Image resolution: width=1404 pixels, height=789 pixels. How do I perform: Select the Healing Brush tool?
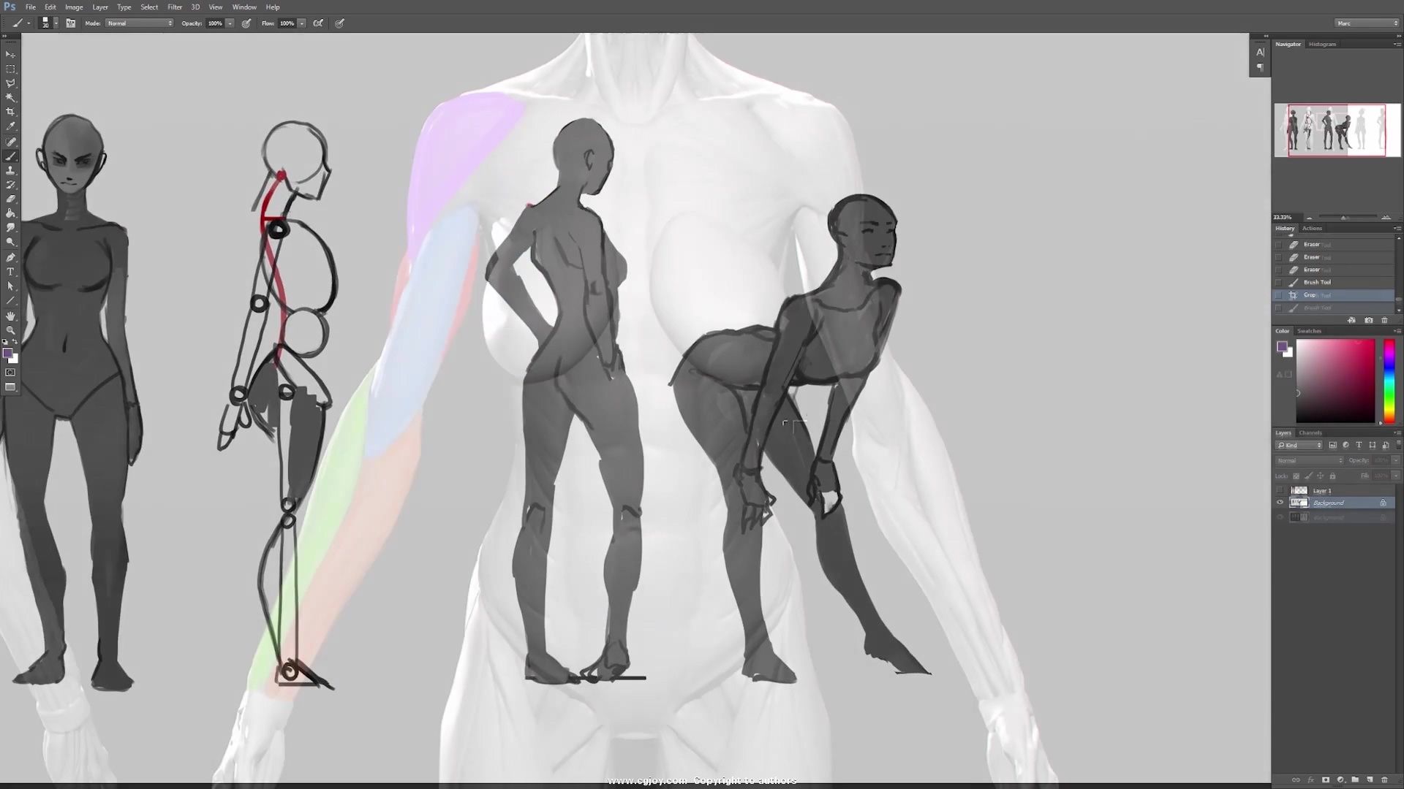pyautogui.click(x=10, y=142)
